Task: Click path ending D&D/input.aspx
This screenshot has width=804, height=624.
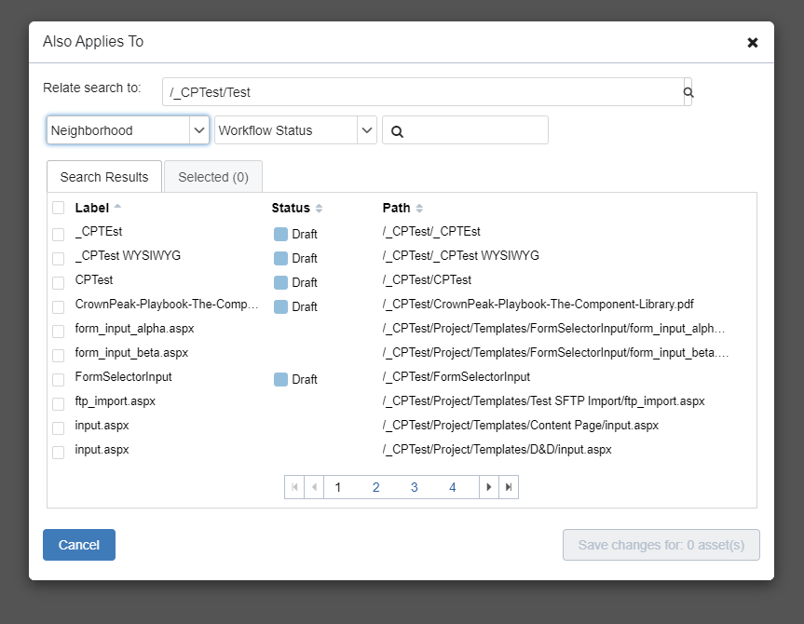Action: pyautogui.click(x=497, y=450)
